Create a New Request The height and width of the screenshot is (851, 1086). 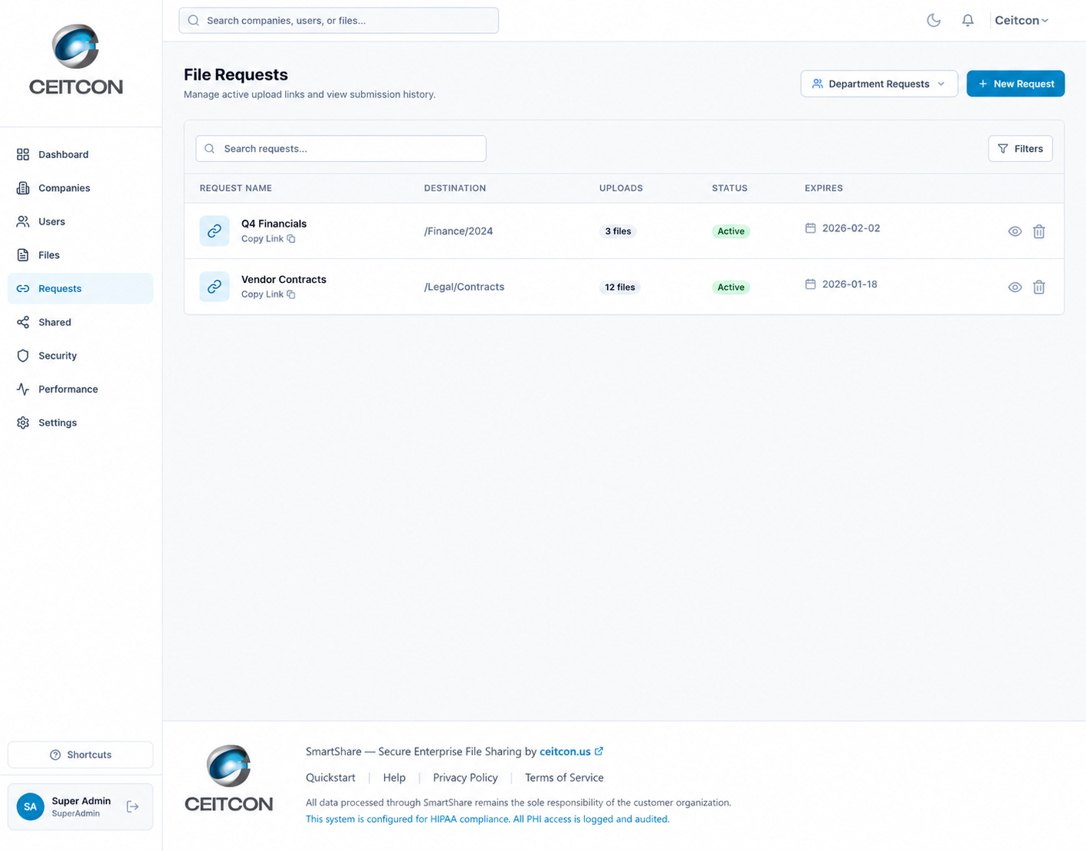pyautogui.click(x=1015, y=84)
